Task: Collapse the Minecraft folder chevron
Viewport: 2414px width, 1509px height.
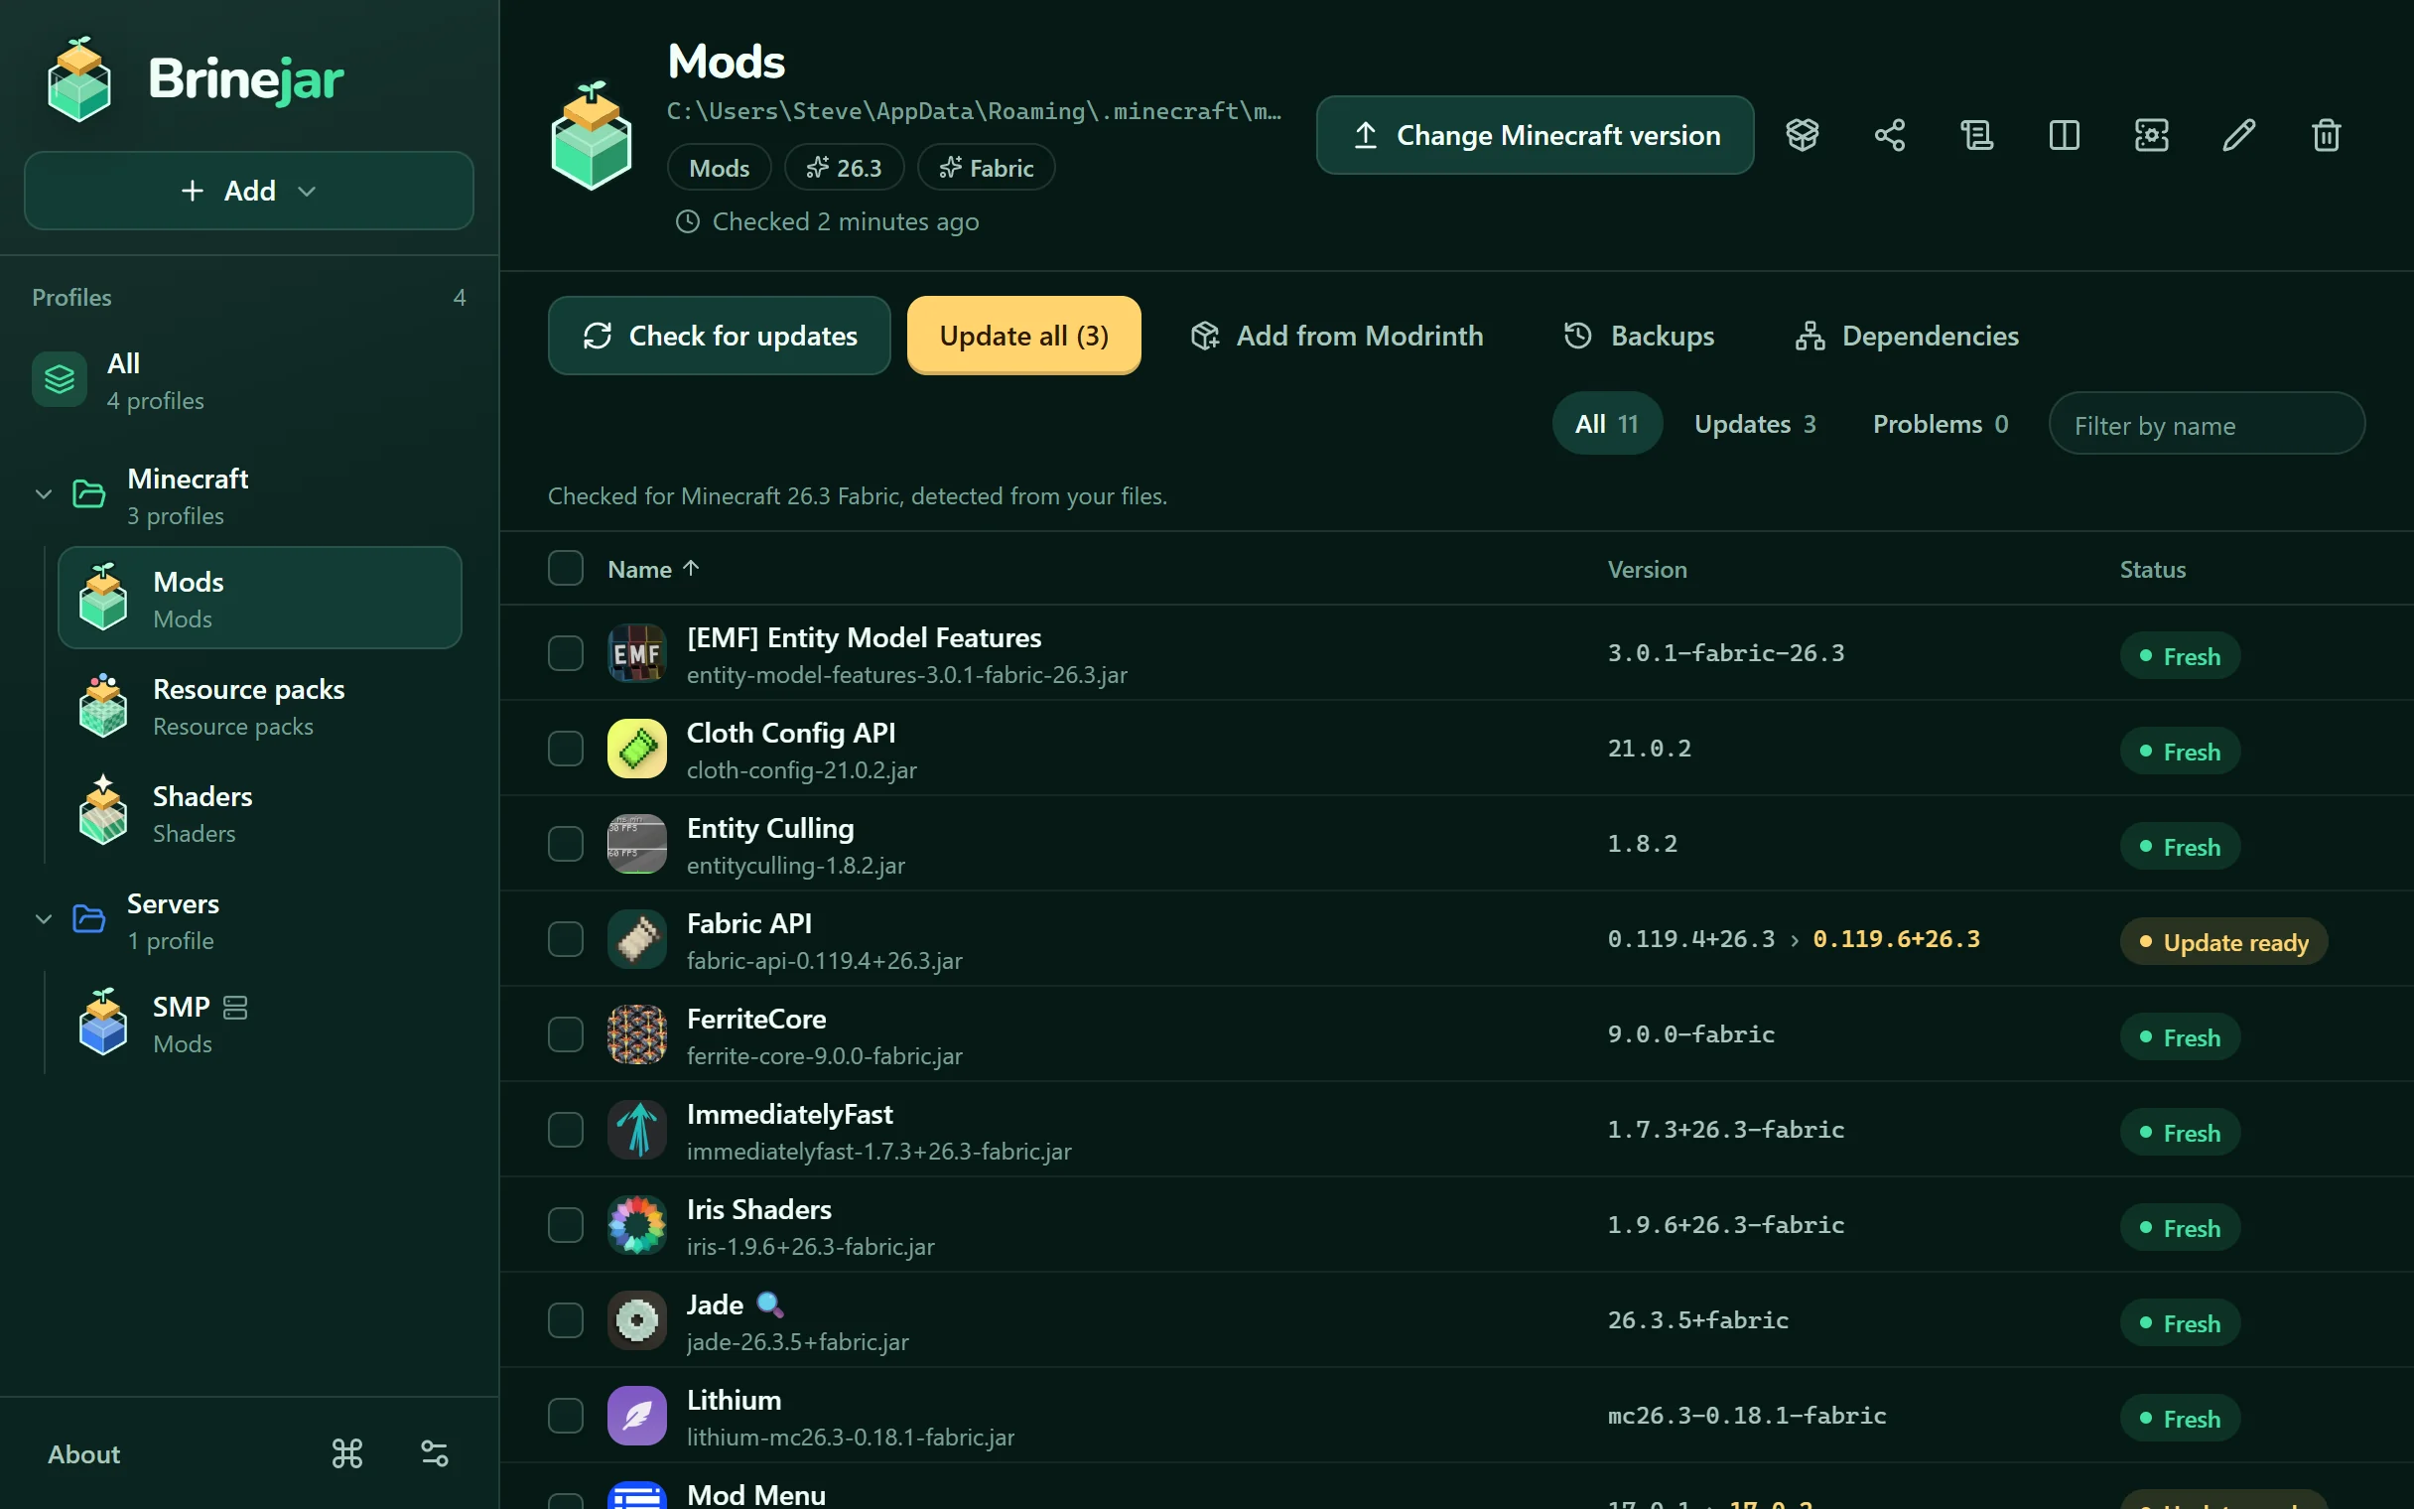Action: pos(44,494)
